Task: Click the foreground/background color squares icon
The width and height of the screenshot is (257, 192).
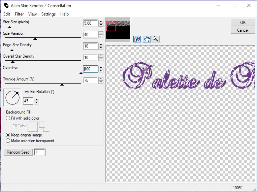Action: [44, 126]
